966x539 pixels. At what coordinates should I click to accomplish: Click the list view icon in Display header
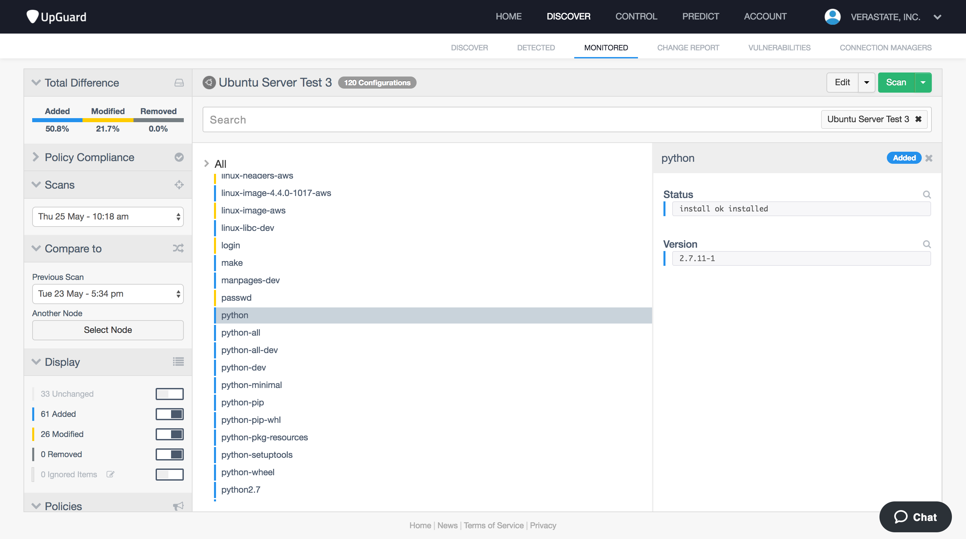pyautogui.click(x=178, y=361)
